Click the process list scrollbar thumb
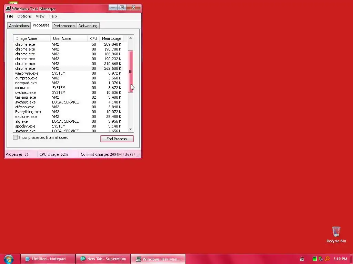Image resolution: width=353 pixels, height=264 pixels. (130, 71)
